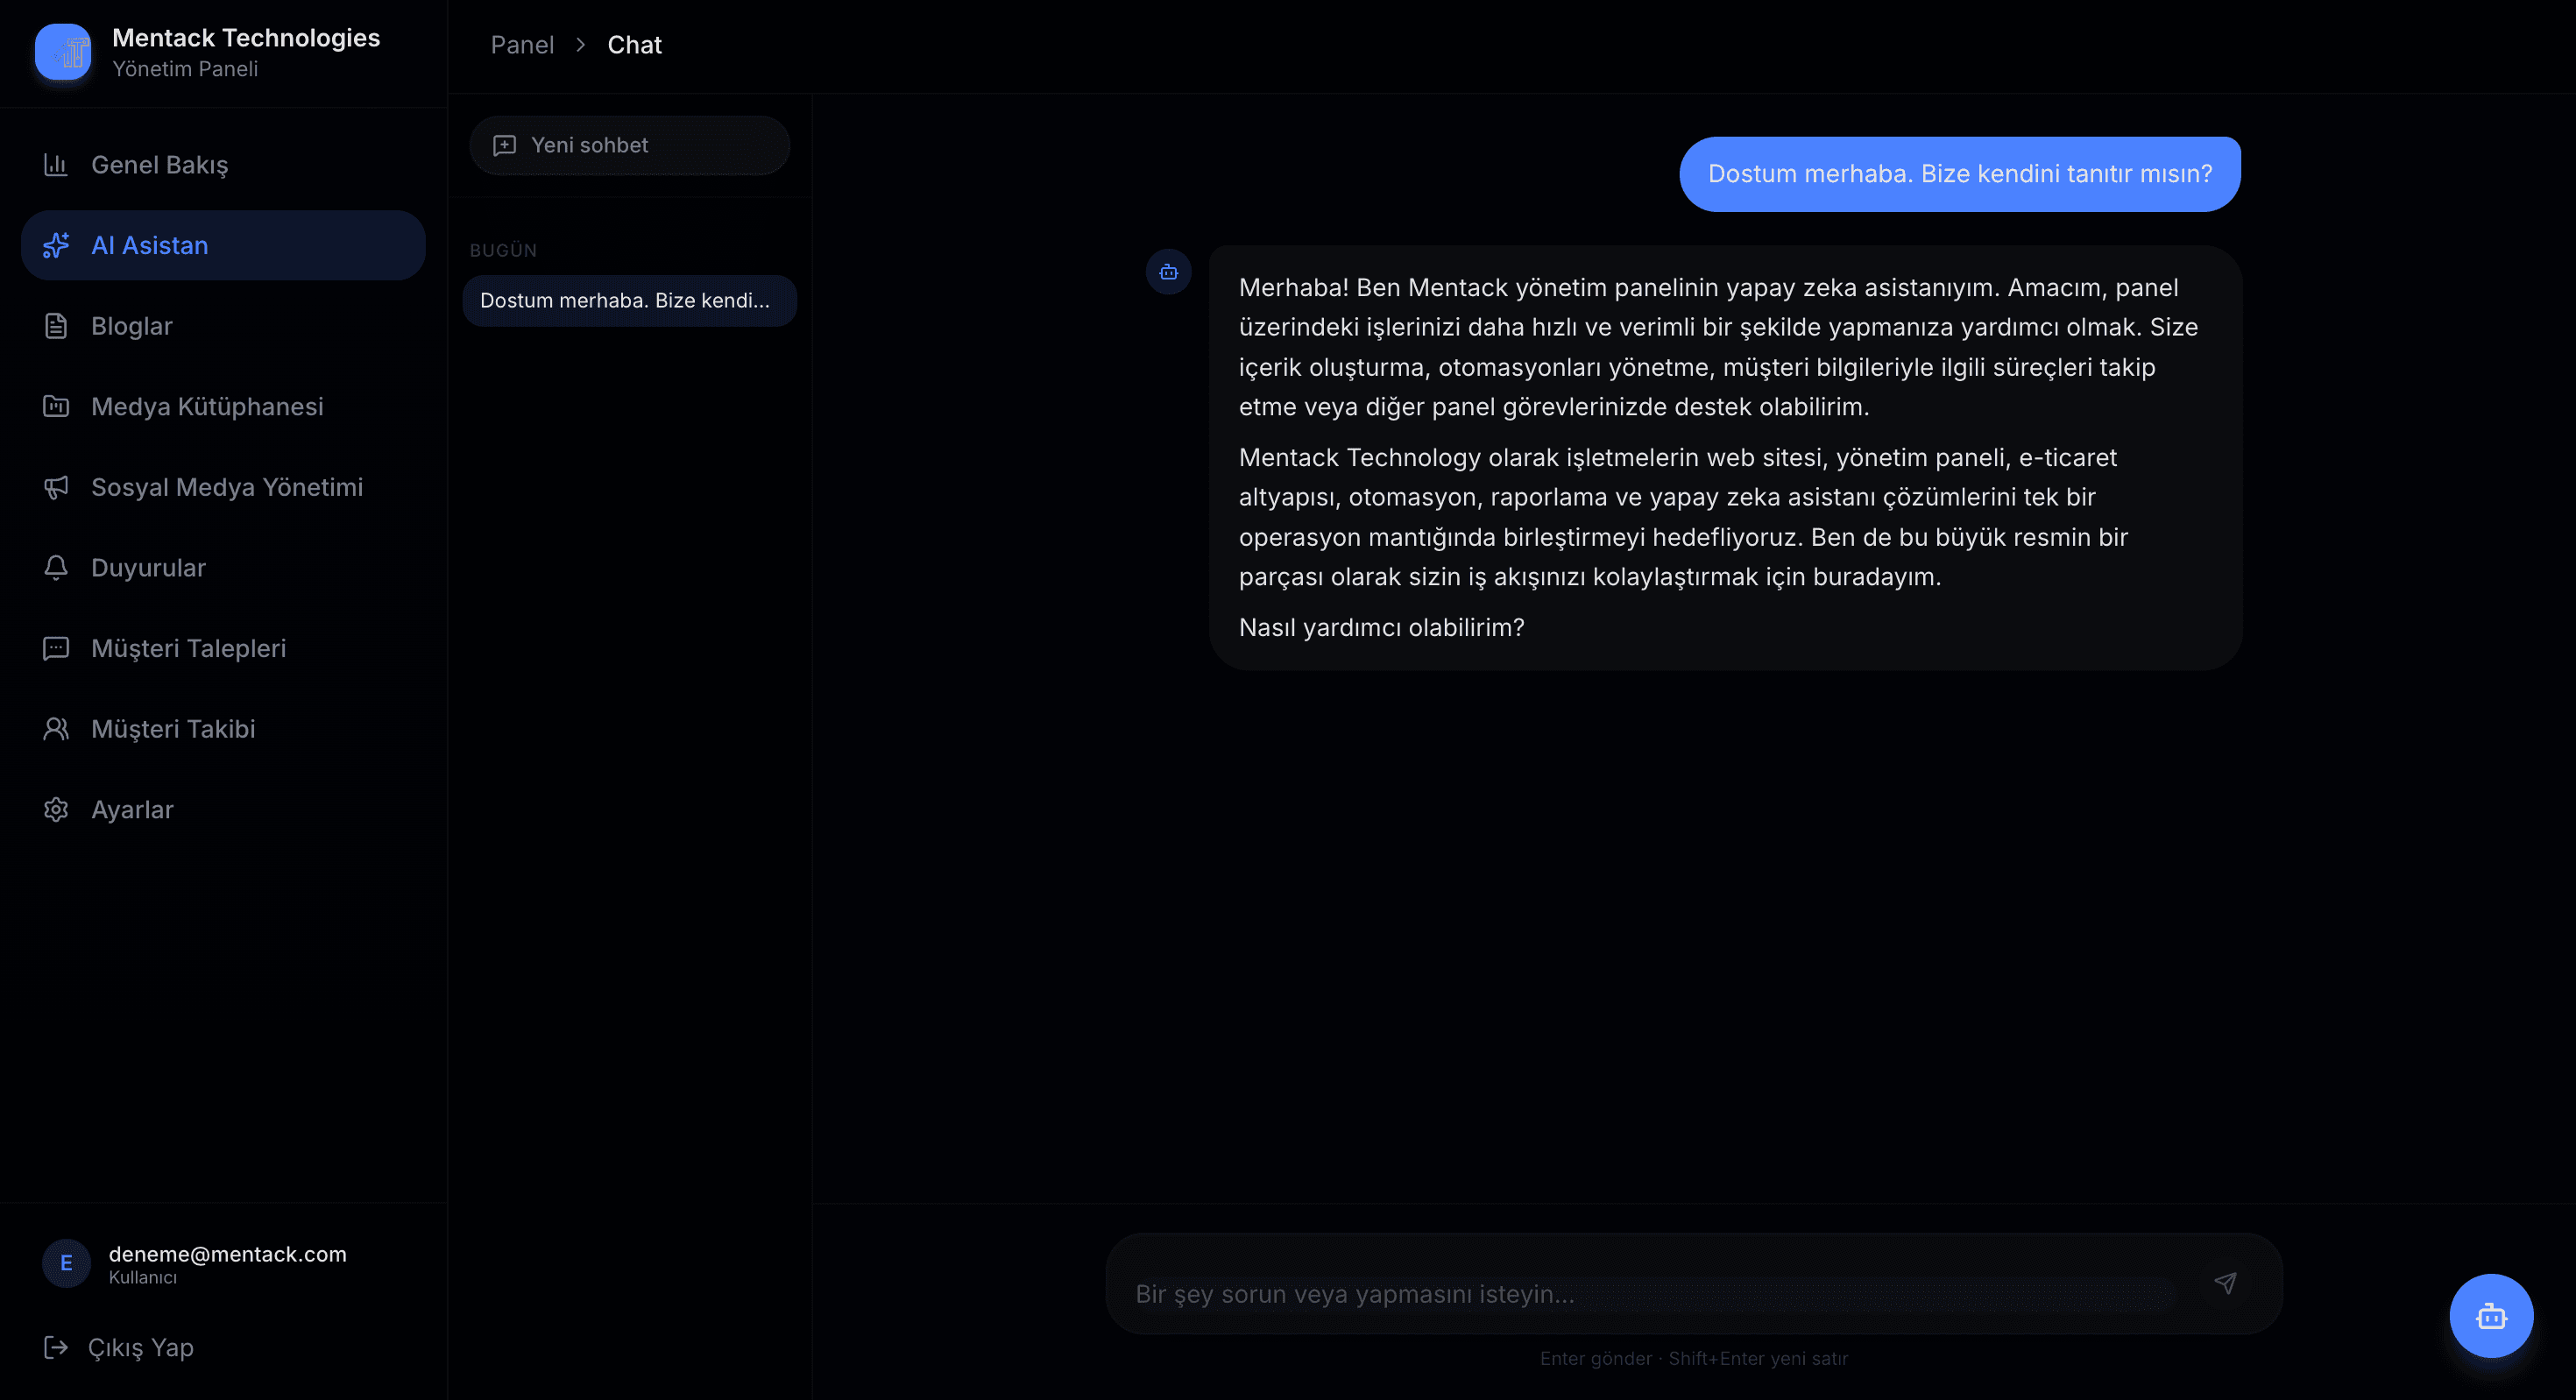Open the floating robot assistant button
The width and height of the screenshot is (2576, 1400).
coord(2491,1316)
